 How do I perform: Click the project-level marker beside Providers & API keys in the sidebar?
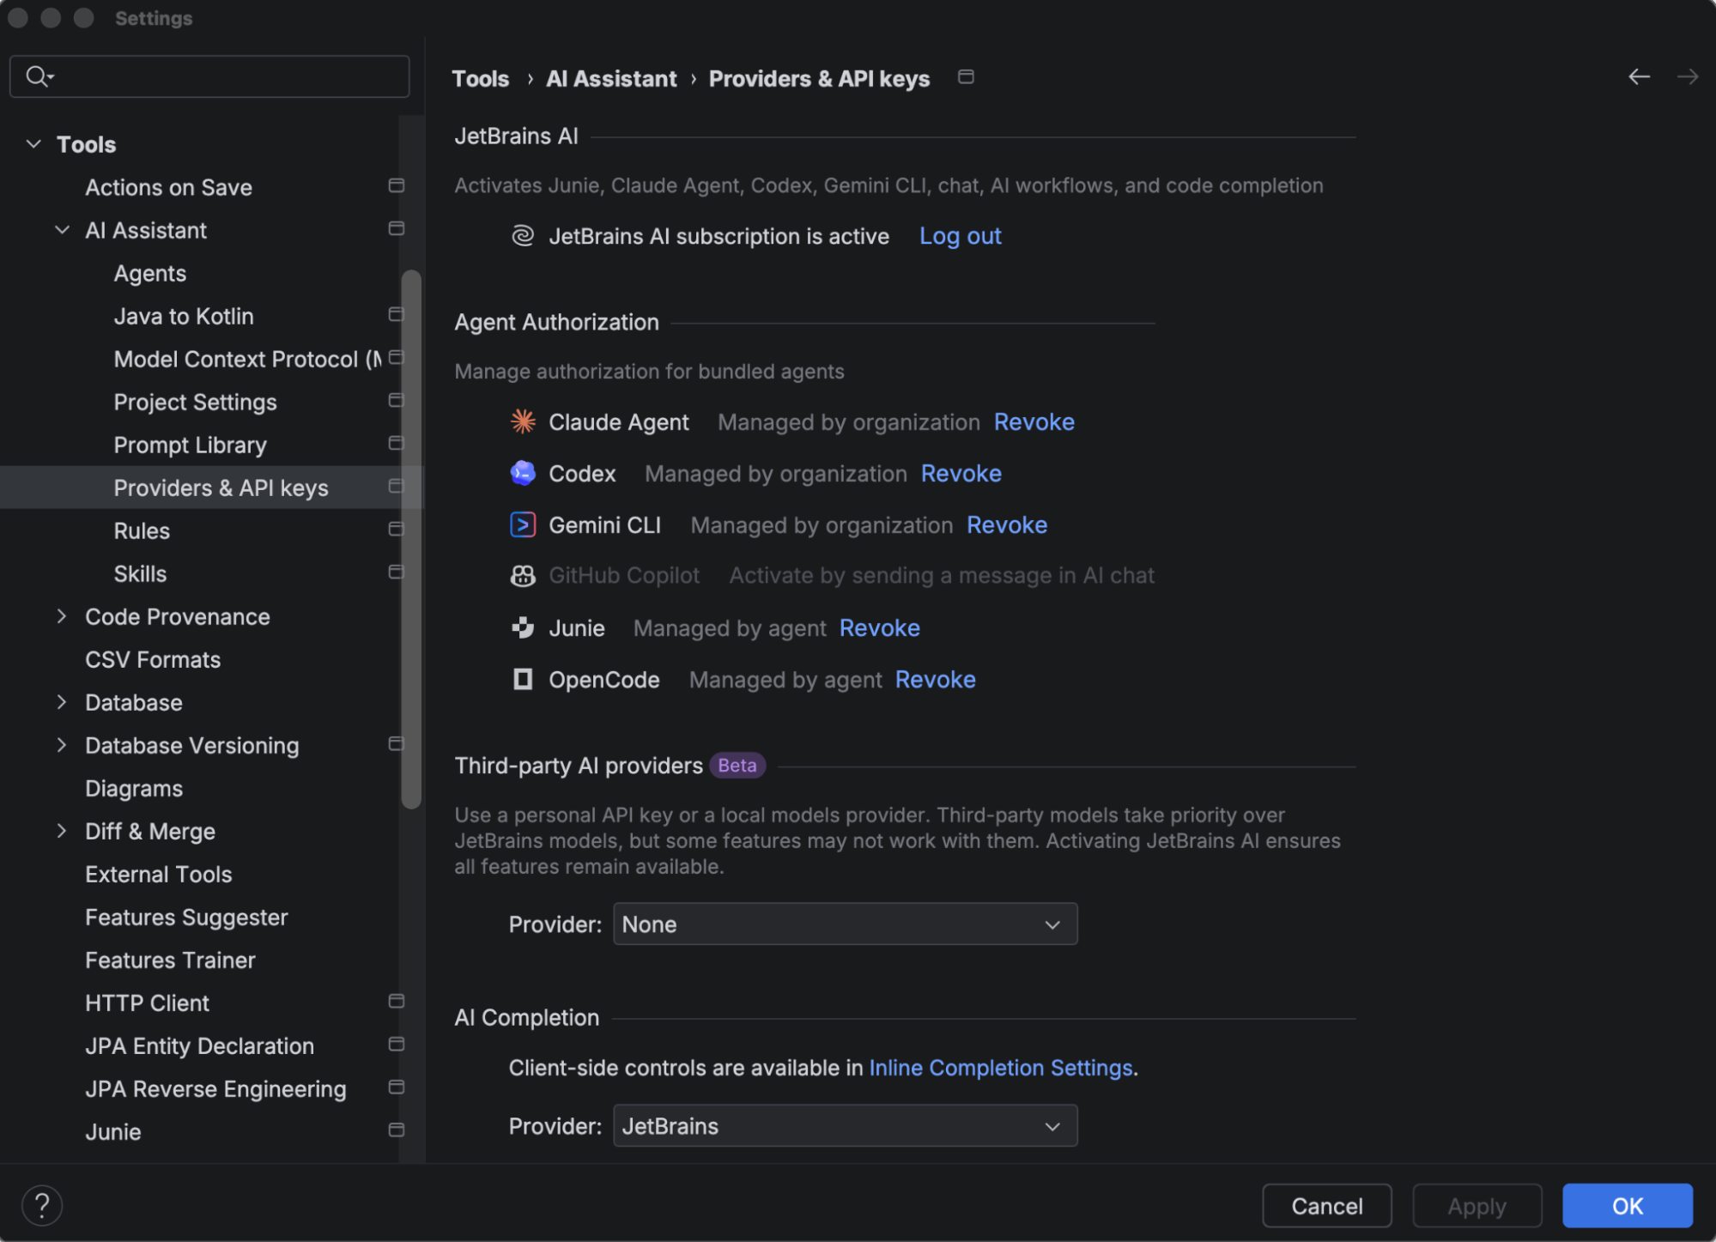coord(396,487)
